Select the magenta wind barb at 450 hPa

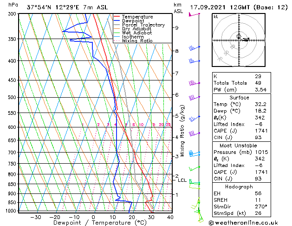[x=194, y=83]
